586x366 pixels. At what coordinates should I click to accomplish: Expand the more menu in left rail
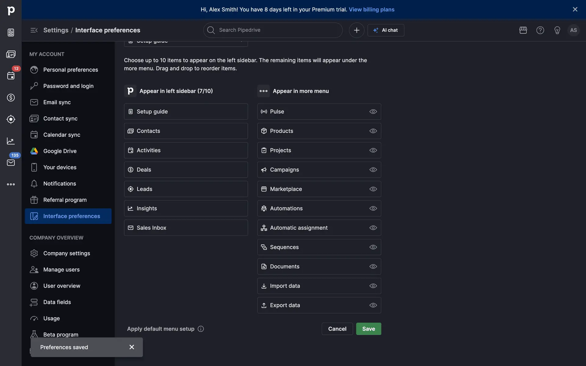(11, 184)
